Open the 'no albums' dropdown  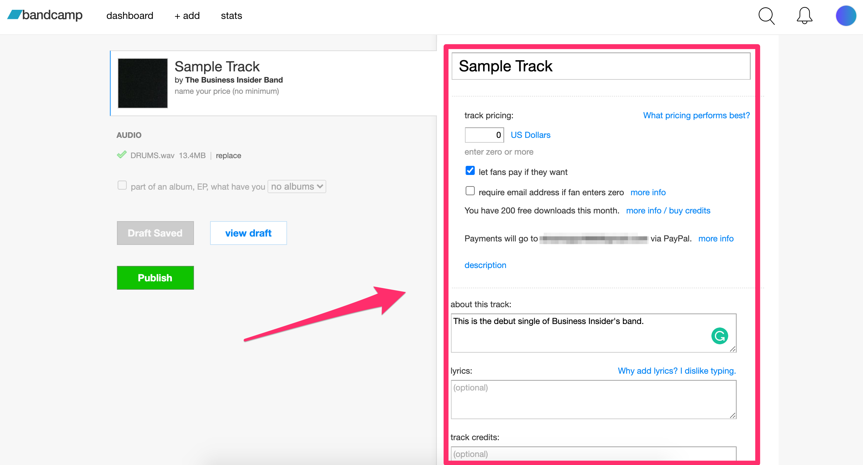[296, 186]
